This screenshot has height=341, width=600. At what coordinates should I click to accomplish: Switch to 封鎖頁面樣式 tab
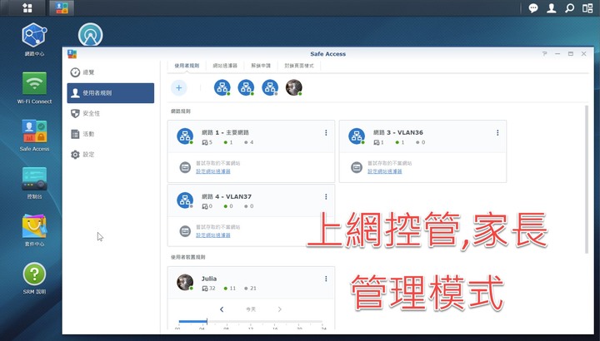coord(299,66)
